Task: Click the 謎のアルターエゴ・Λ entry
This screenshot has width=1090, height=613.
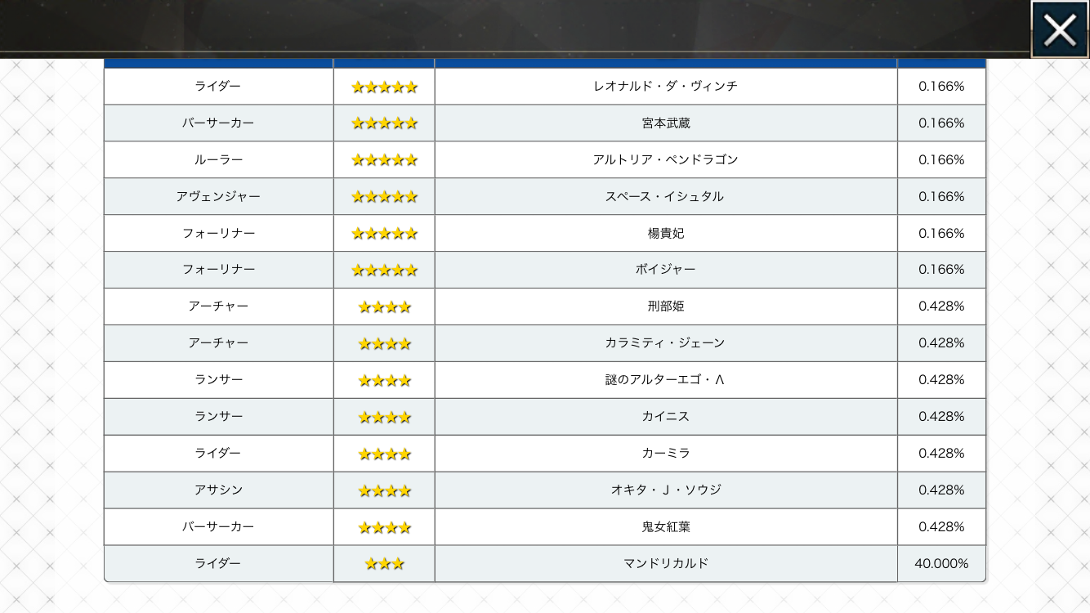Action: (x=665, y=379)
